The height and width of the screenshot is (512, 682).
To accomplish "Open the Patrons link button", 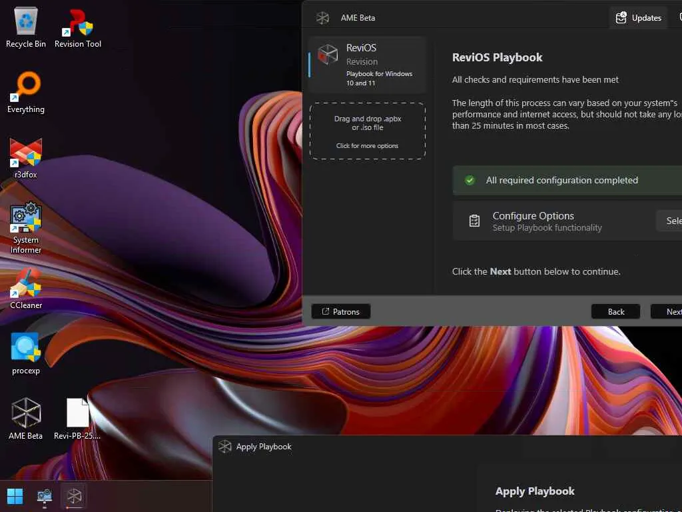I will click(x=341, y=312).
